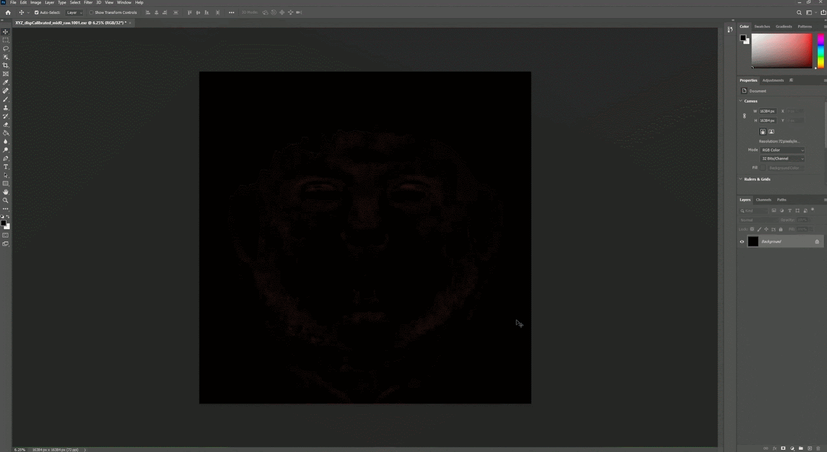The image size is (827, 452).
Task: Open the 32 Bits/Channel dropdown
Action: 782,159
